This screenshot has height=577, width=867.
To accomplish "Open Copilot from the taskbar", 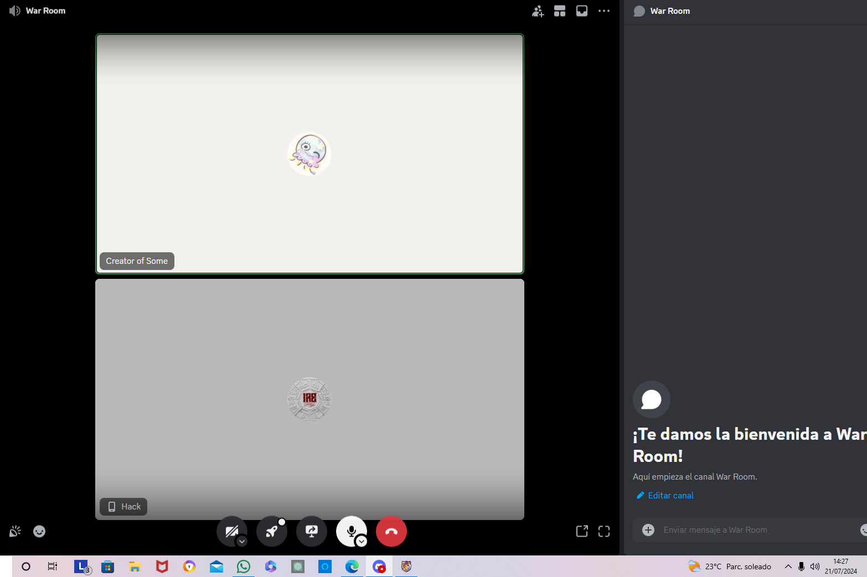I will [270, 566].
